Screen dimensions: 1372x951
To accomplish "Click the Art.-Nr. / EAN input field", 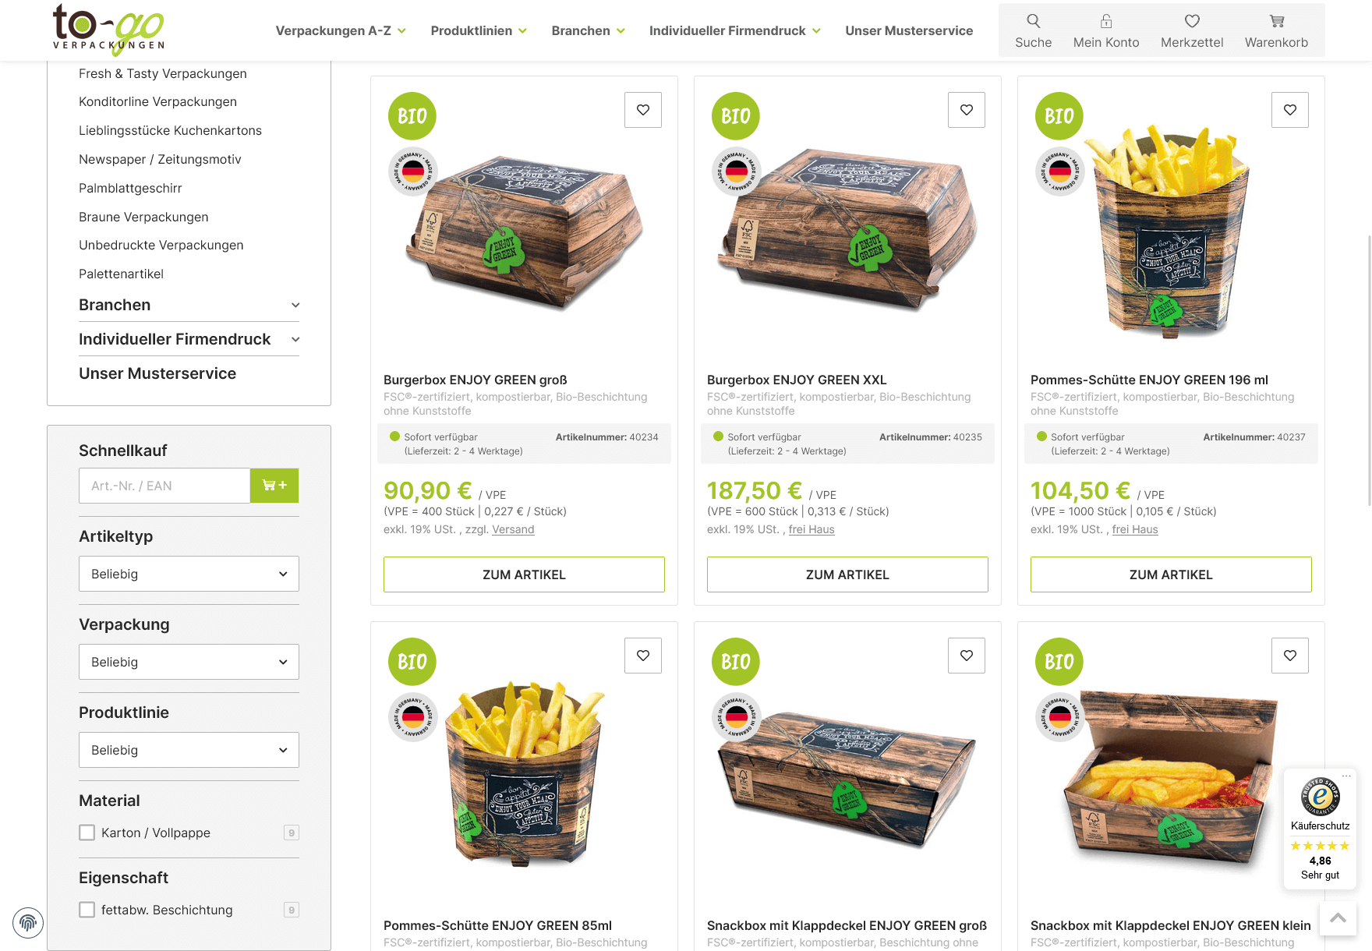I will tap(164, 486).
